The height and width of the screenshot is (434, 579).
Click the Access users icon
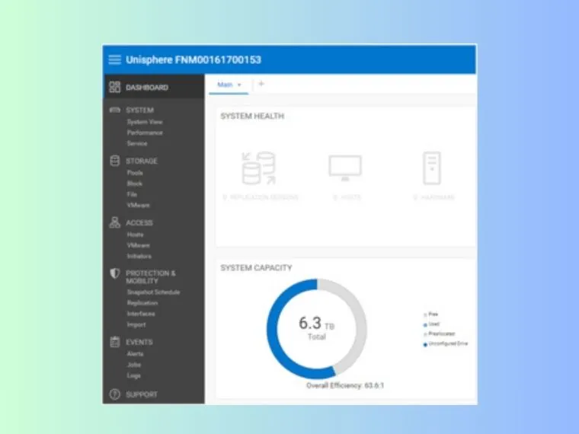click(115, 222)
